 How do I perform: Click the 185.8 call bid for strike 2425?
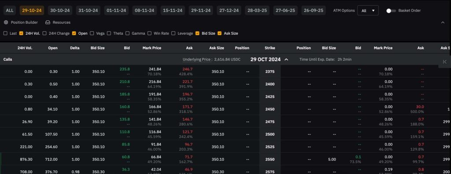(x=125, y=94)
